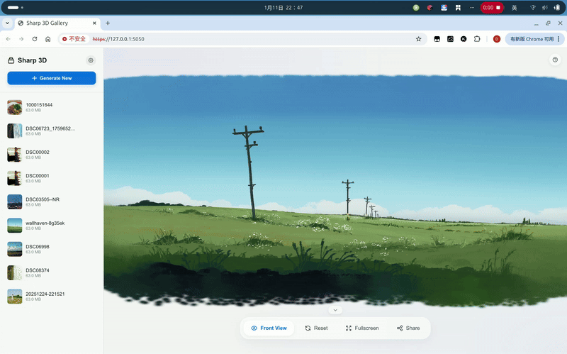567x354 pixels.
Task: Open the bookmark-shaped tray icon
Action: point(458,8)
